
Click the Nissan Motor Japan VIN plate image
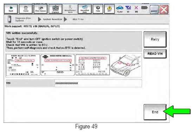[x=23, y=65]
